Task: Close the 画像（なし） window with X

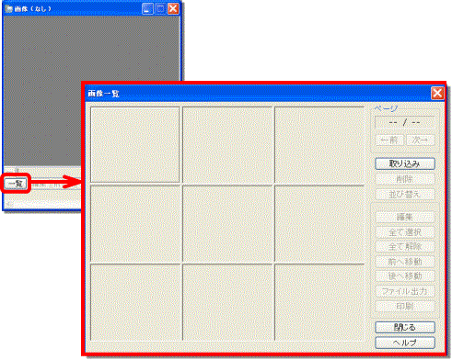Action: (x=173, y=8)
